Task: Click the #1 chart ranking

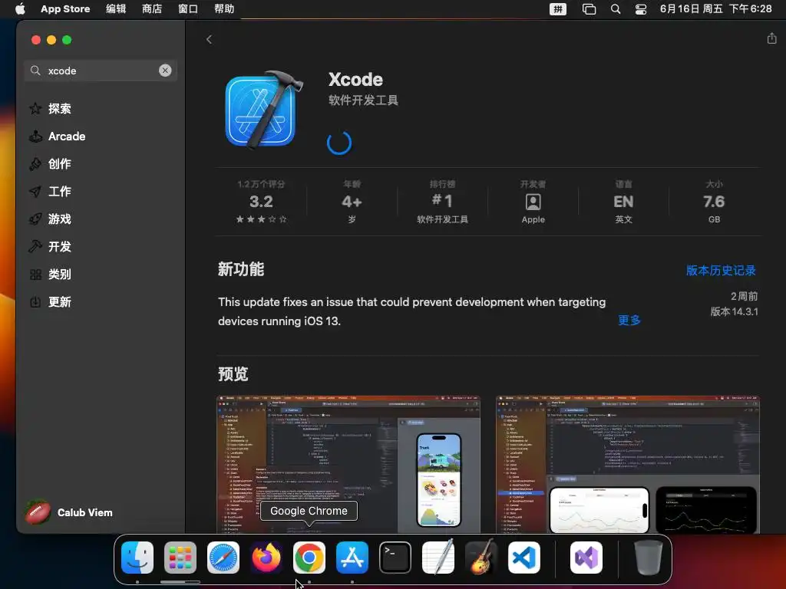Action: [442, 202]
